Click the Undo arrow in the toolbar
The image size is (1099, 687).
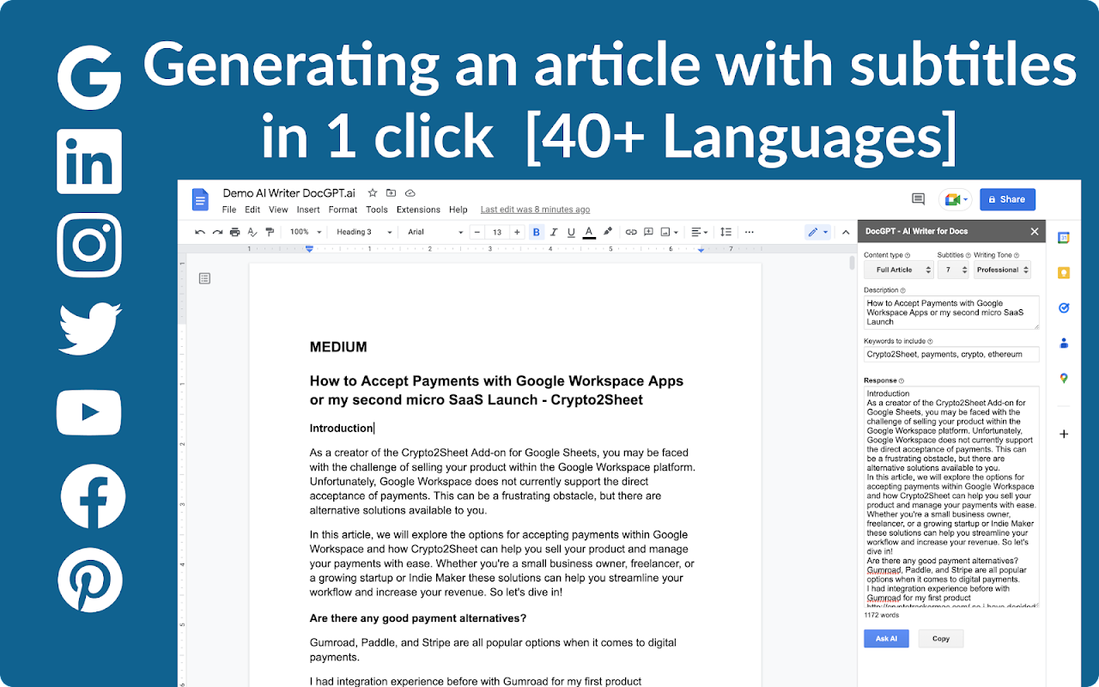coord(200,232)
